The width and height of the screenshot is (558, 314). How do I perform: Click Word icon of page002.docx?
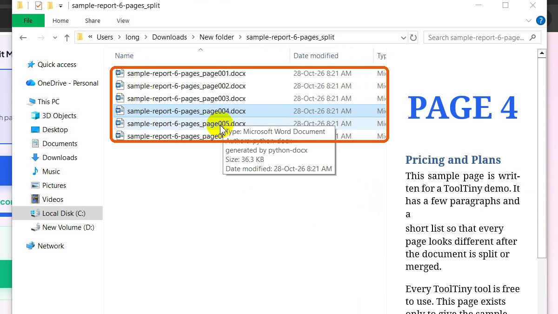click(x=120, y=86)
